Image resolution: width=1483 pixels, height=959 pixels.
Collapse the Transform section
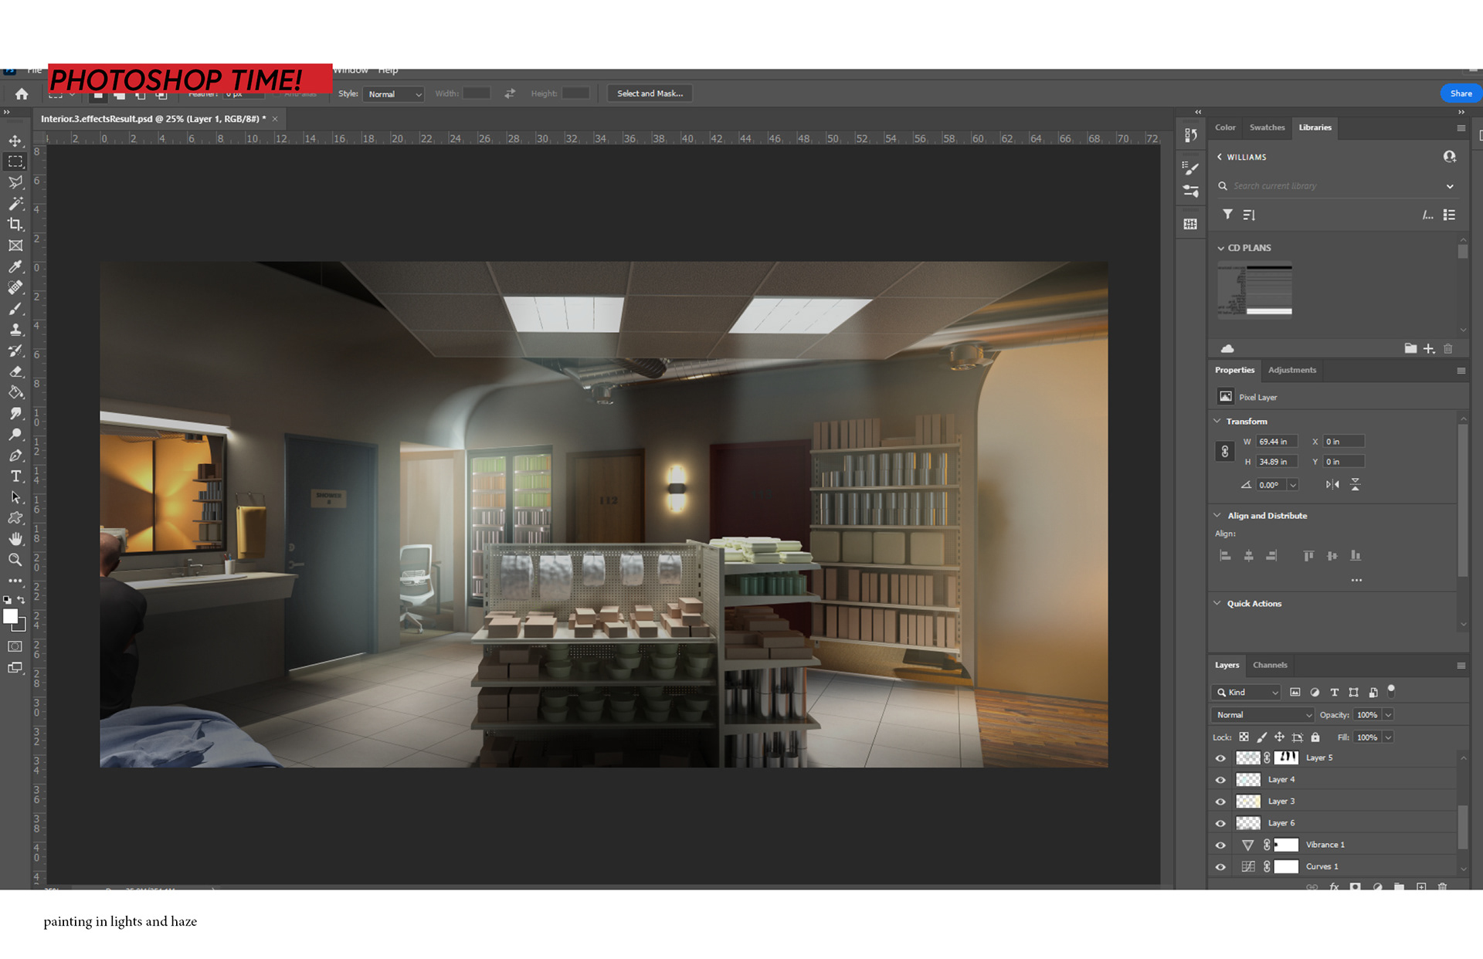click(1217, 421)
